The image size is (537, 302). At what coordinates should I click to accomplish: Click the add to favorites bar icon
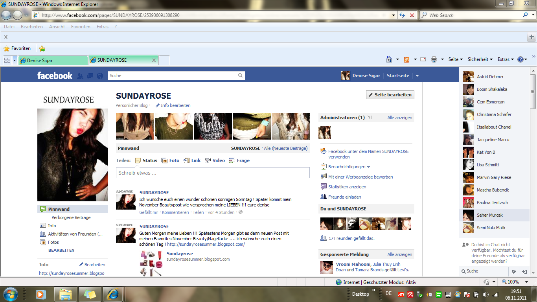point(42,48)
